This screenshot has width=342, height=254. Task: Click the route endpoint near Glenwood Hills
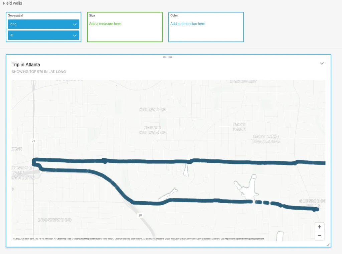(316, 210)
